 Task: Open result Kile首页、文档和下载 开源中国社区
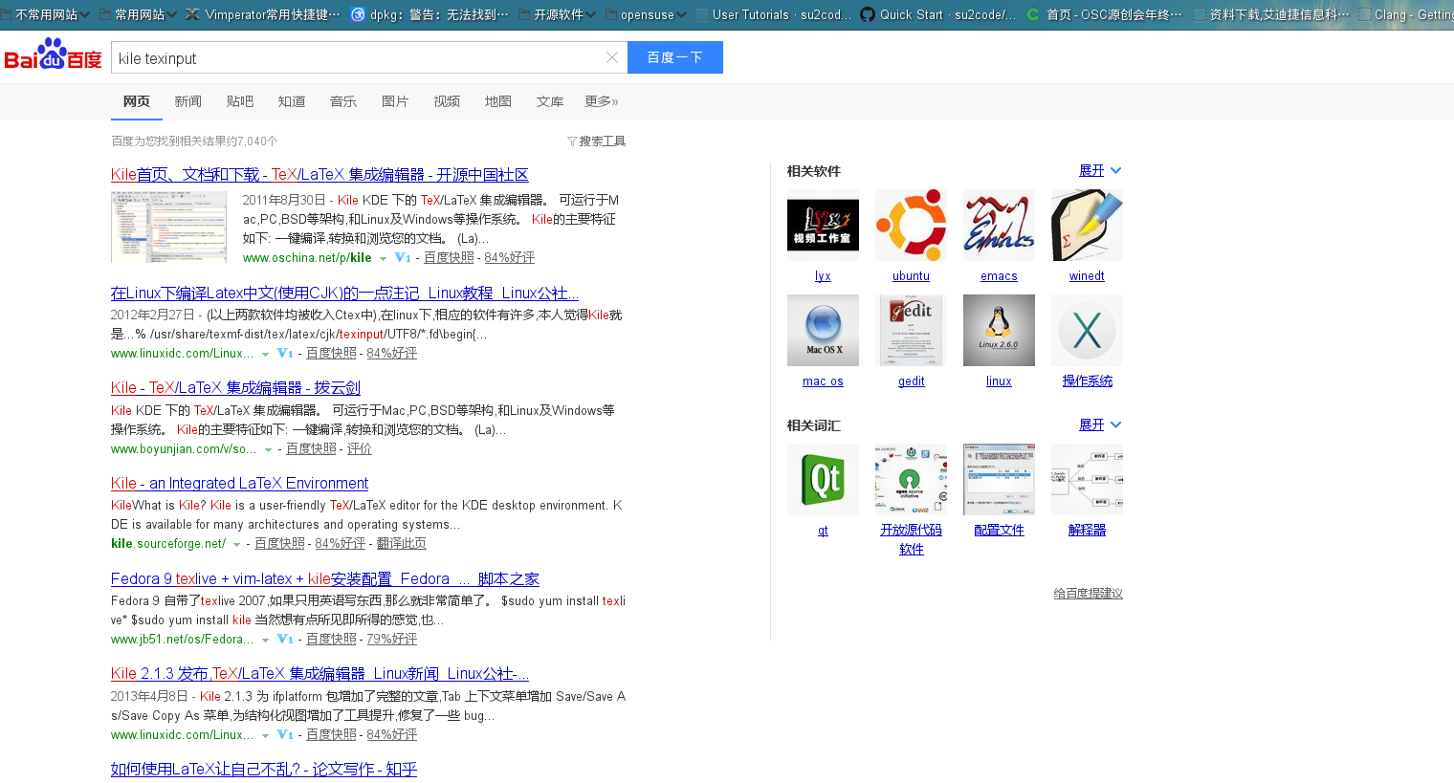pos(319,175)
